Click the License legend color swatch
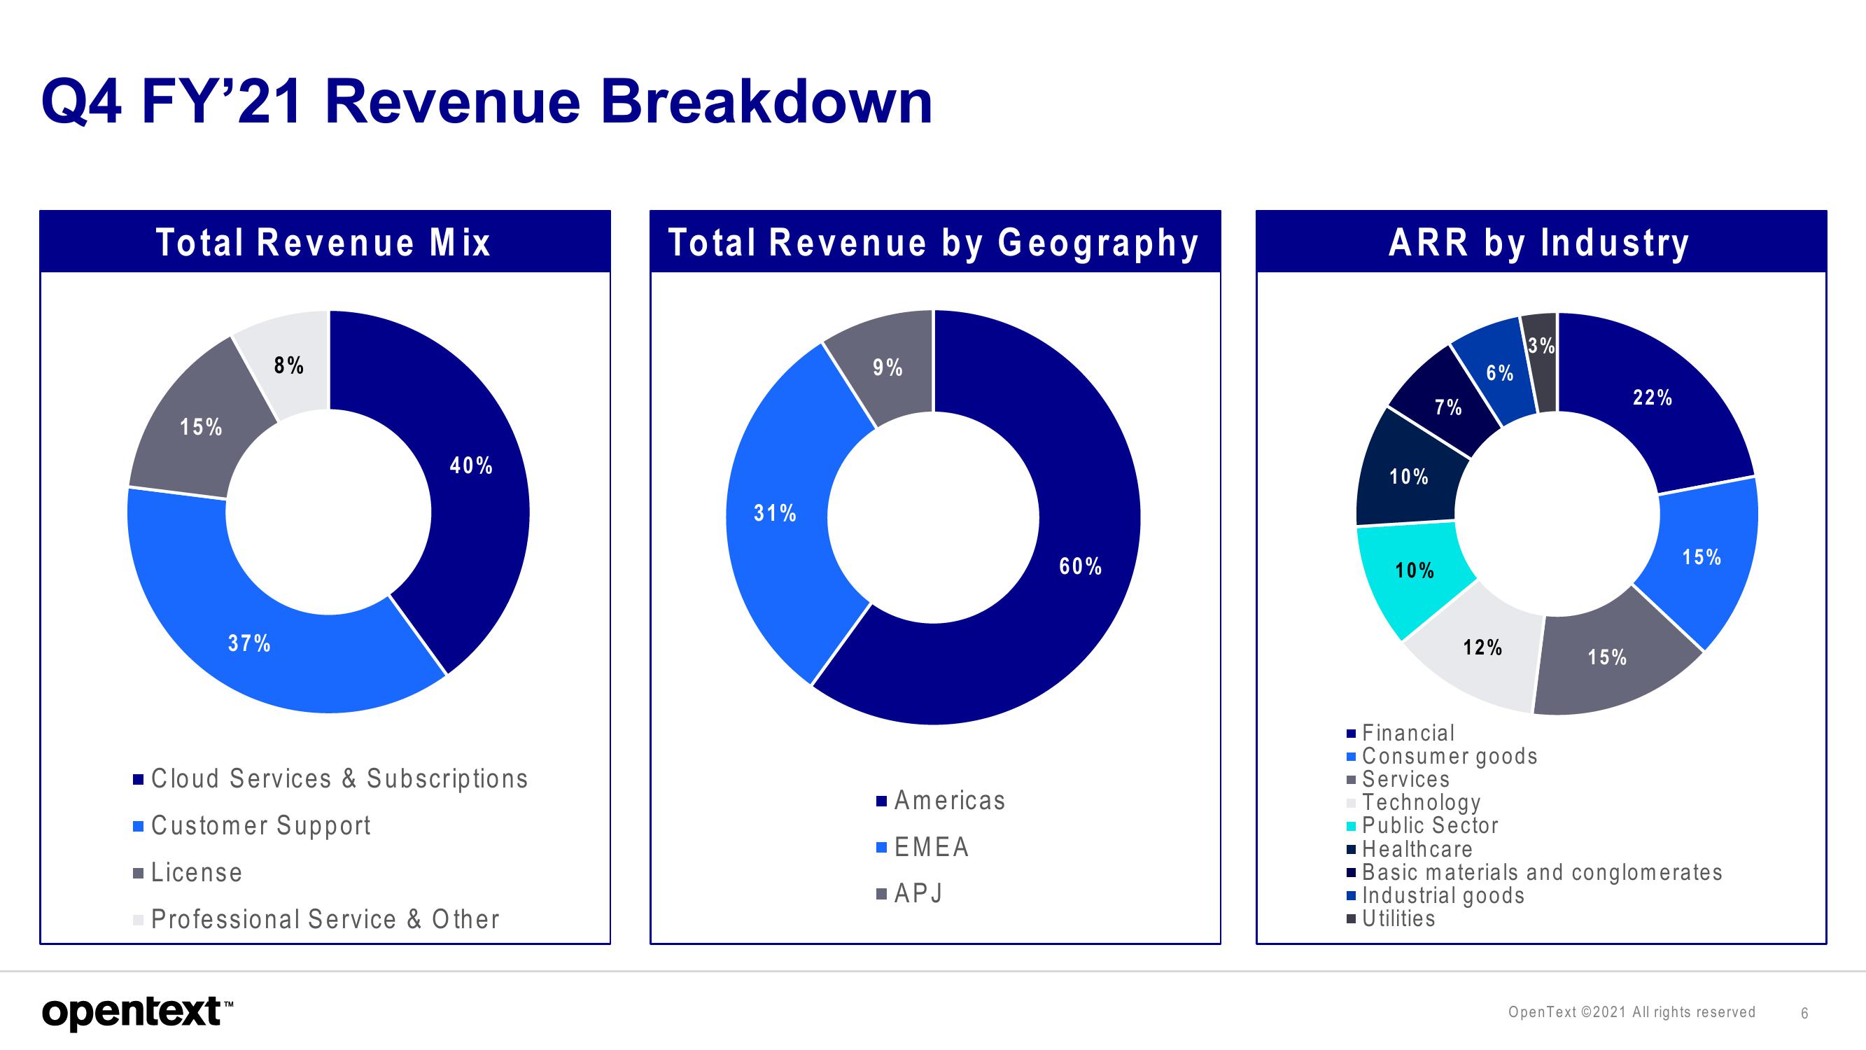This screenshot has width=1866, height=1050. tap(139, 873)
